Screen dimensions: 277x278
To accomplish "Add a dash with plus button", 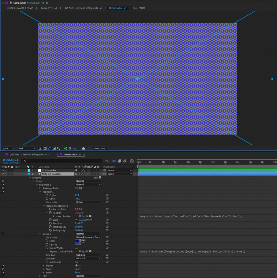I will point(76,266).
